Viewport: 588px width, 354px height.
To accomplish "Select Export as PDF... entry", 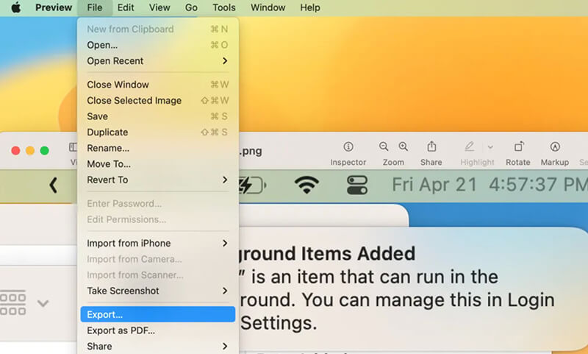I will [158, 330].
